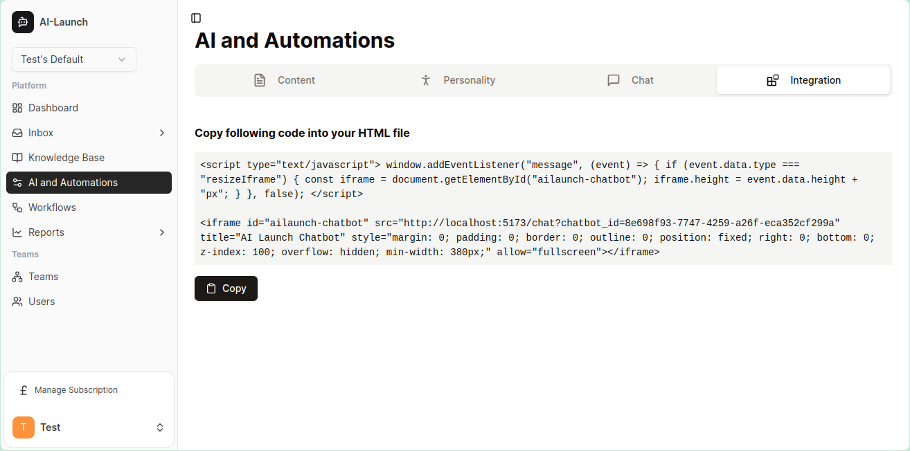The width and height of the screenshot is (910, 451).
Task: Click the AI-Launch brand name
Action: [64, 22]
